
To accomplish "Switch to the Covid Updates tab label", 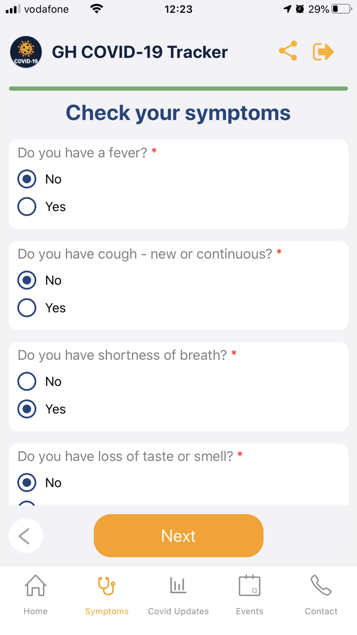I will pos(178,611).
